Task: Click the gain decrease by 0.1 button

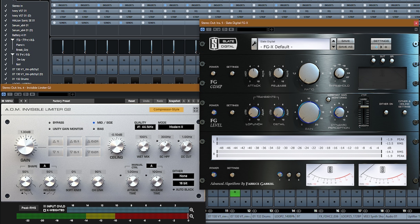Action: [74, 152]
